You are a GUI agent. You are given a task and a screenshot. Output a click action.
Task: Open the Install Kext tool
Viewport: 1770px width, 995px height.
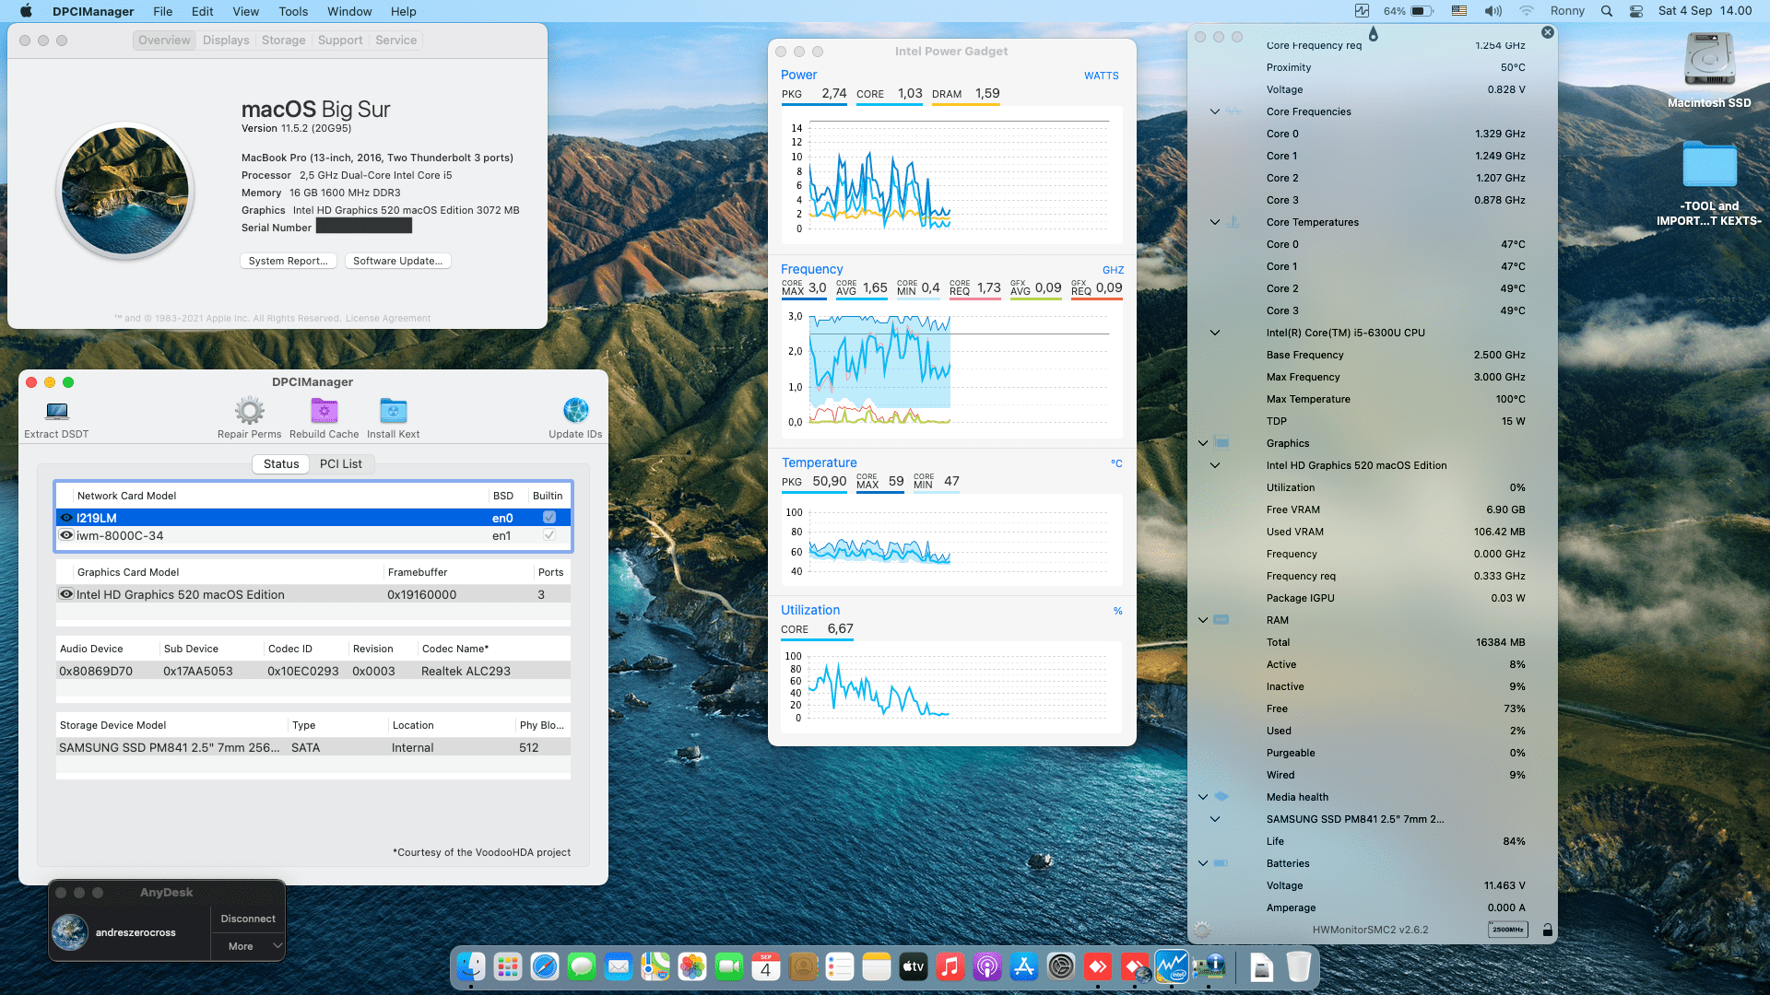(393, 410)
